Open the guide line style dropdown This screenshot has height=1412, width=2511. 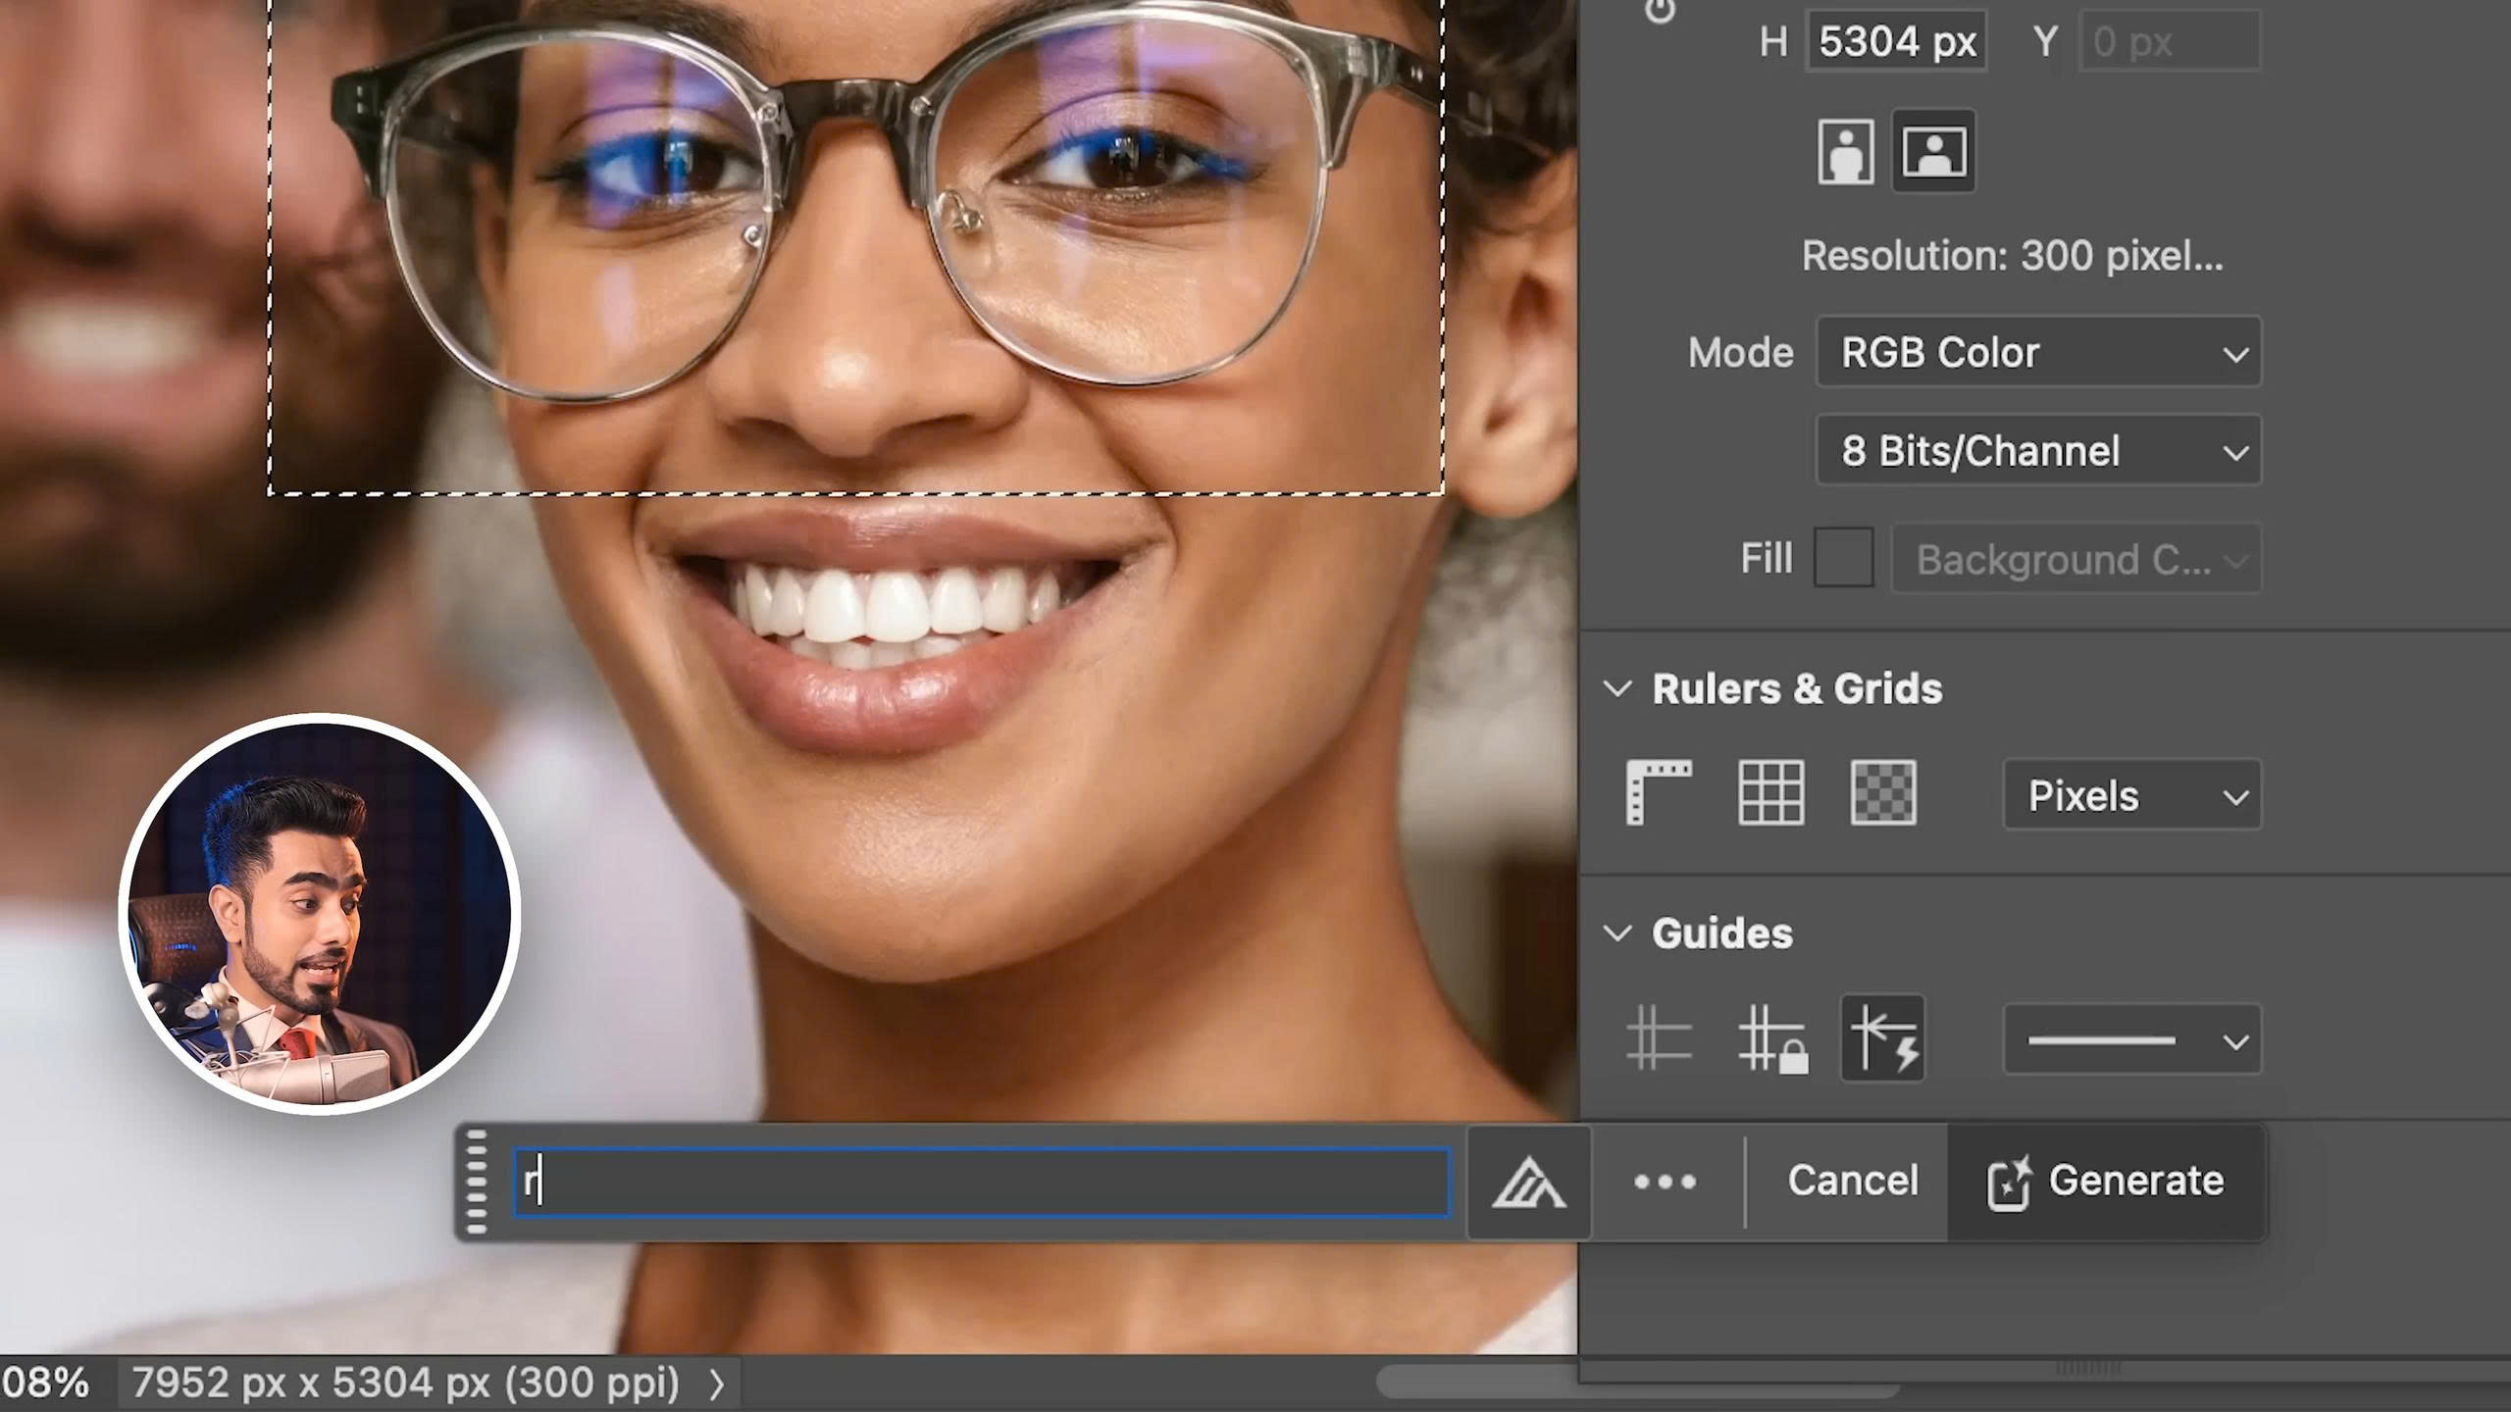click(2131, 1040)
